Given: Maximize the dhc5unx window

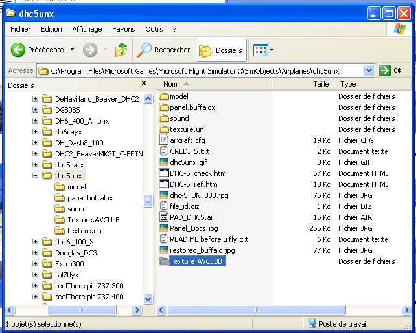Looking at the screenshot, I should point(389,13).
